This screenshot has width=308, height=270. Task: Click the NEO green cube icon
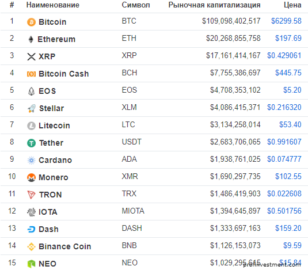31,264
